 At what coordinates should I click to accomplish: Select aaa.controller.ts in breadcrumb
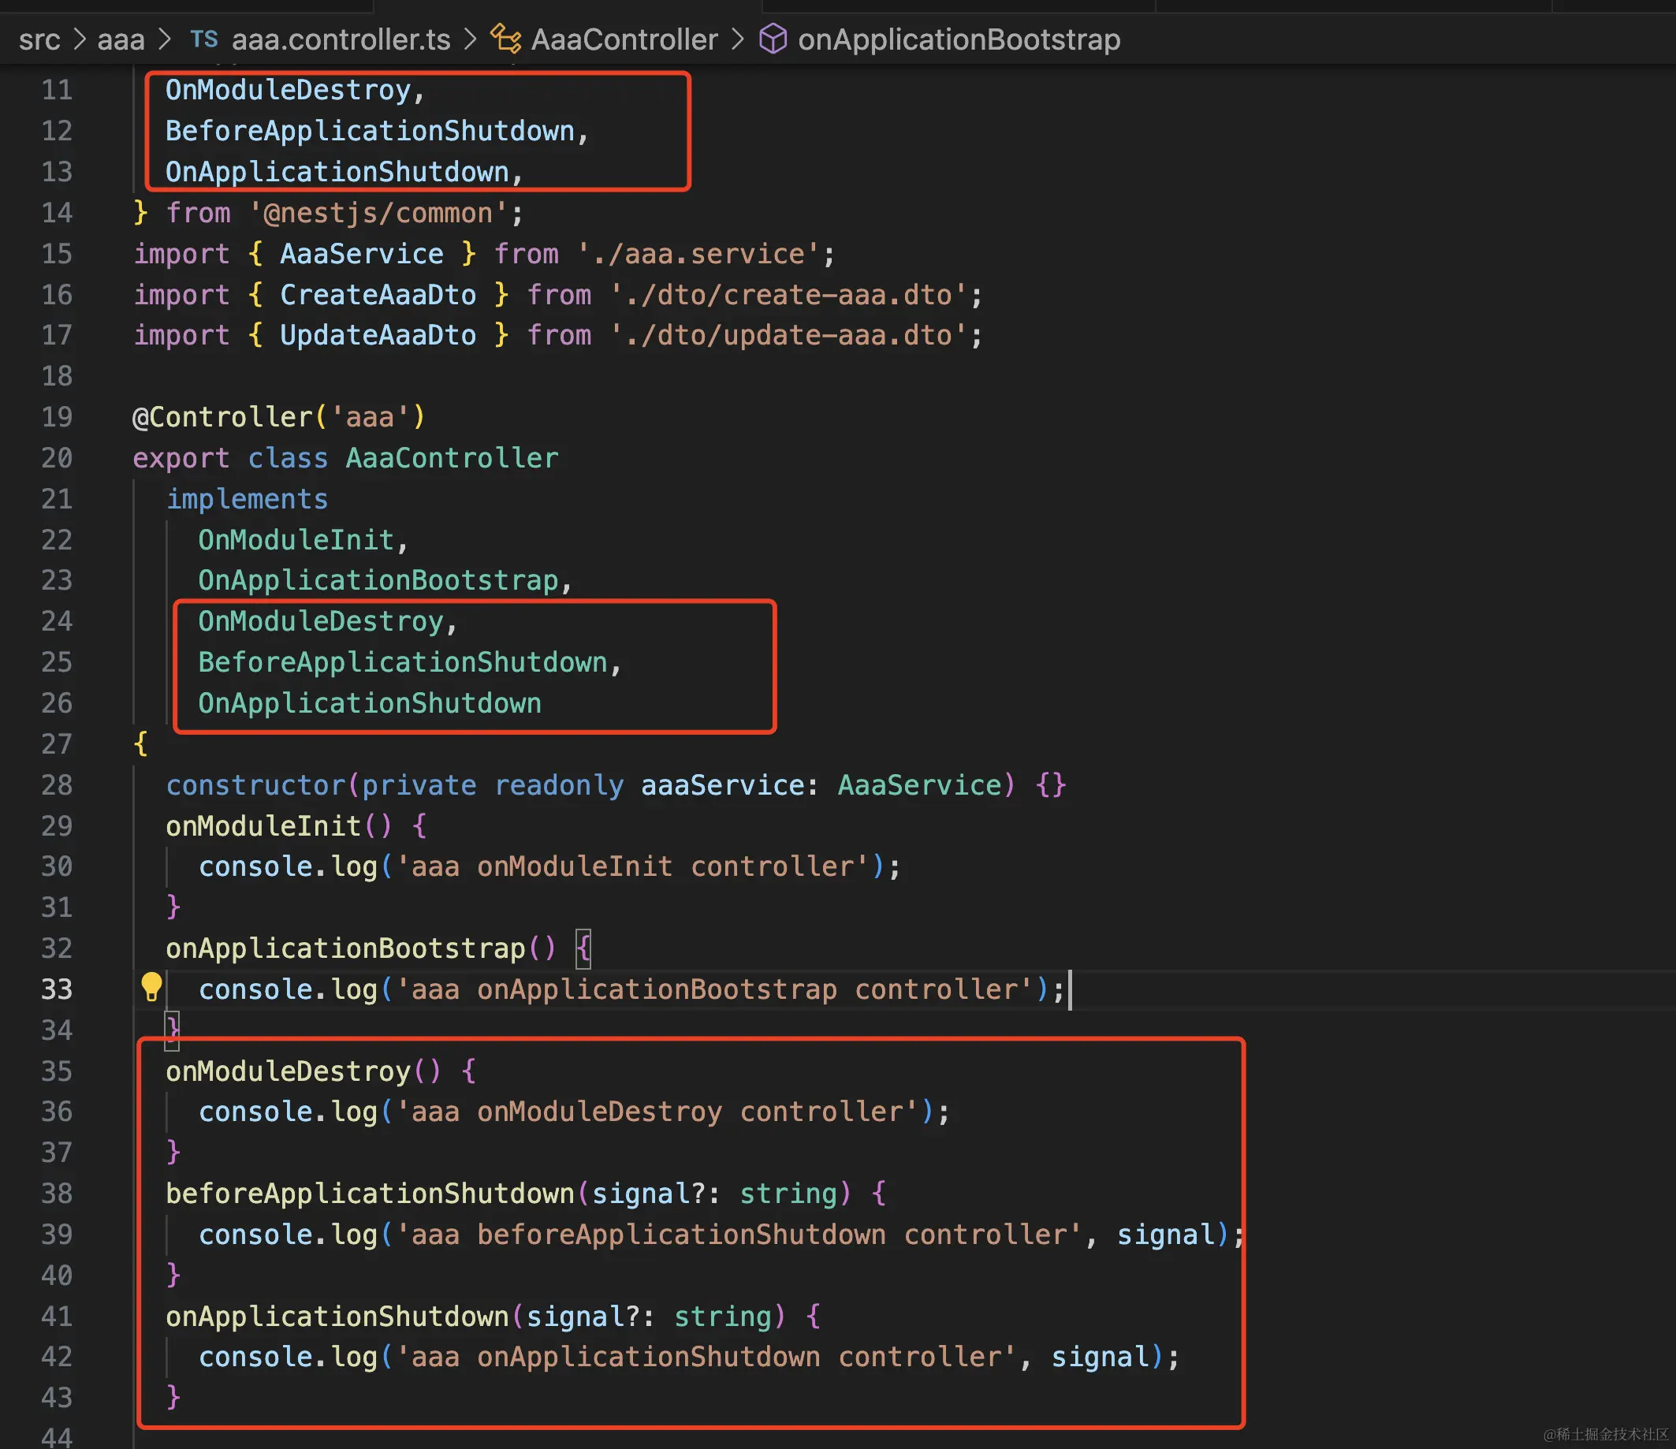[x=341, y=39]
